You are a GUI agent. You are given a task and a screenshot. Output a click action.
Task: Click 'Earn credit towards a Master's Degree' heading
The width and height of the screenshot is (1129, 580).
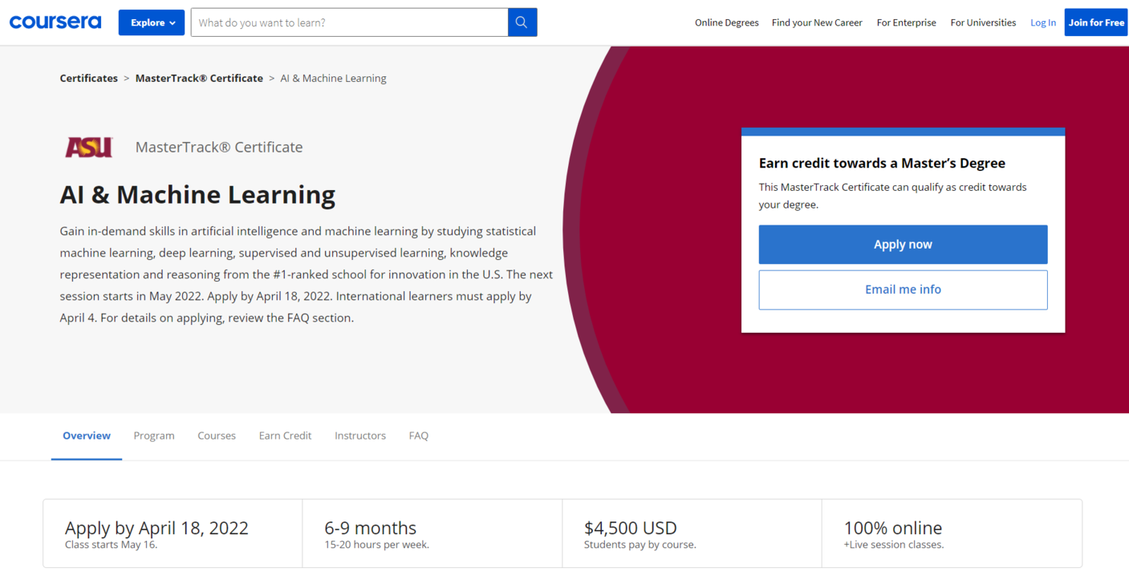pyautogui.click(x=882, y=163)
